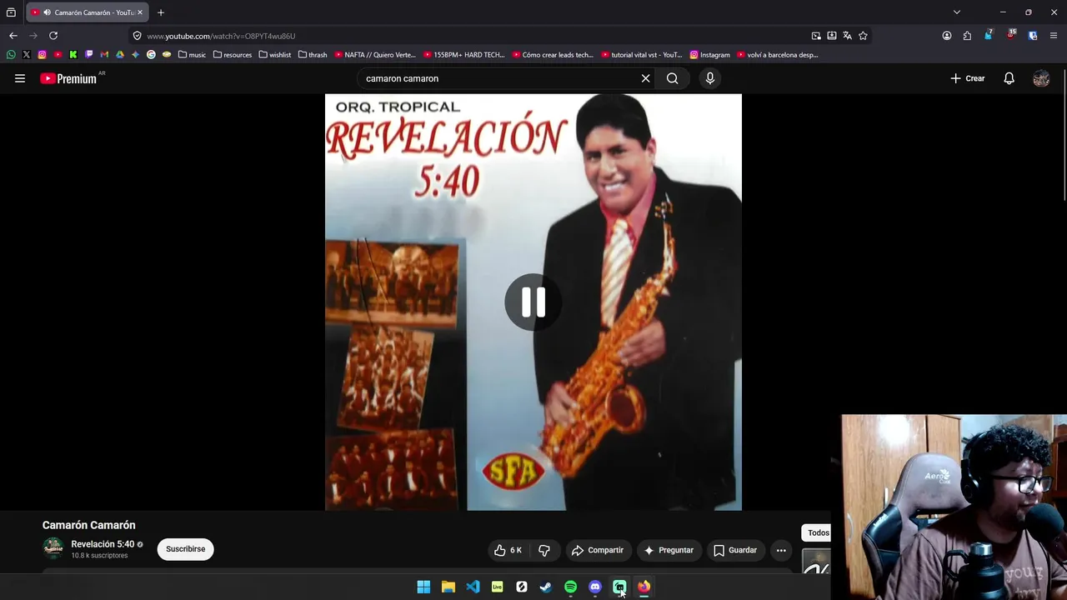Open Gmail bookmark icon

pyautogui.click(x=104, y=55)
